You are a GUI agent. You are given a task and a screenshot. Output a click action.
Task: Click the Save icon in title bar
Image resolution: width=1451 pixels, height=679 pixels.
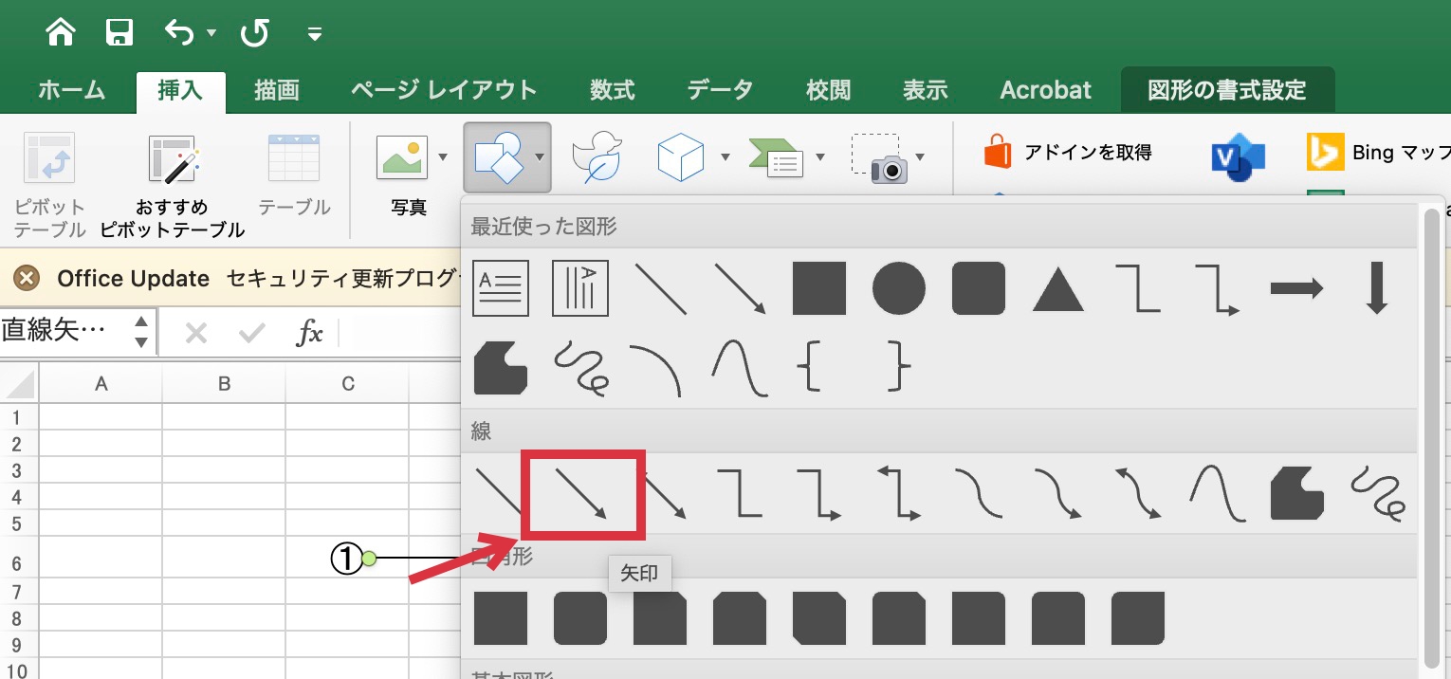(x=119, y=33)
